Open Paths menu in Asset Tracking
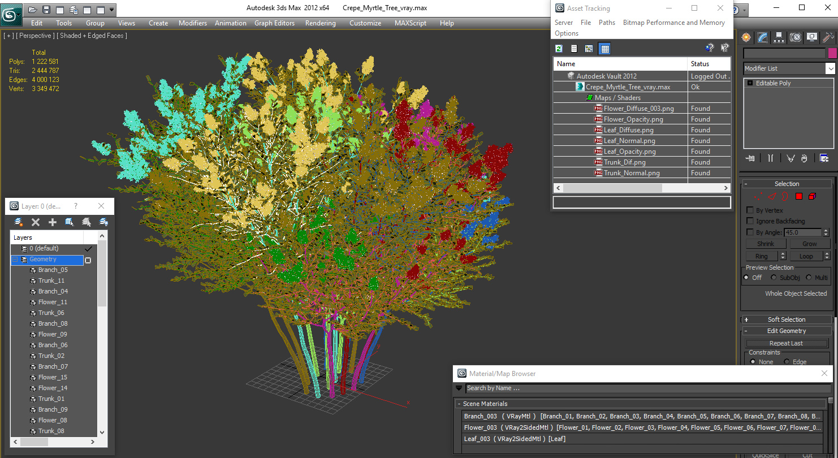838x458 pixels. (x=607, y=23)
